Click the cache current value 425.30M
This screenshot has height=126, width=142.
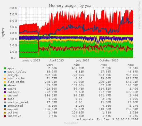tap(51, 89)
